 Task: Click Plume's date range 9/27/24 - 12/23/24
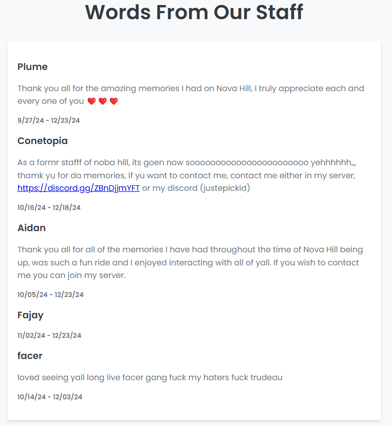coord(48,120)
